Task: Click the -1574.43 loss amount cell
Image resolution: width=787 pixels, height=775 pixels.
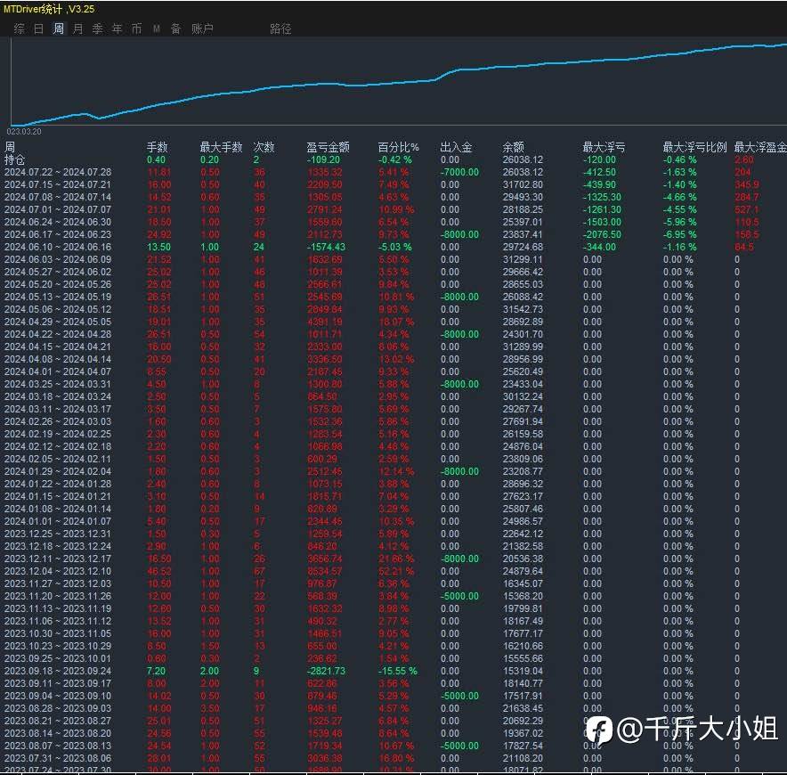Action: tap(327, 247)
